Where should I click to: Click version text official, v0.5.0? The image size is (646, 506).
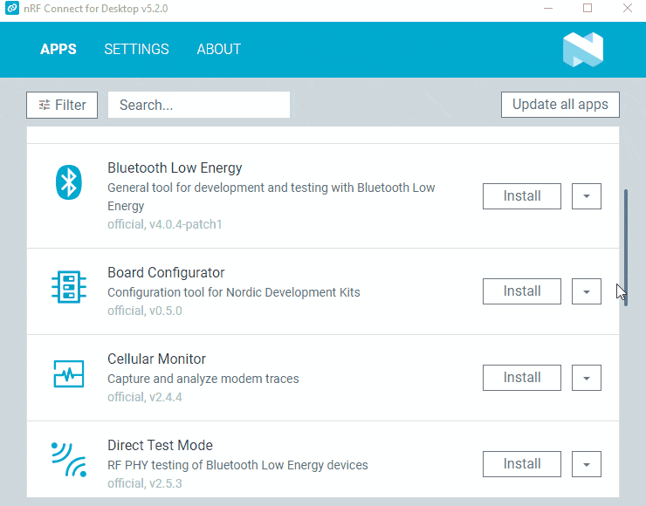click(145, 311)
